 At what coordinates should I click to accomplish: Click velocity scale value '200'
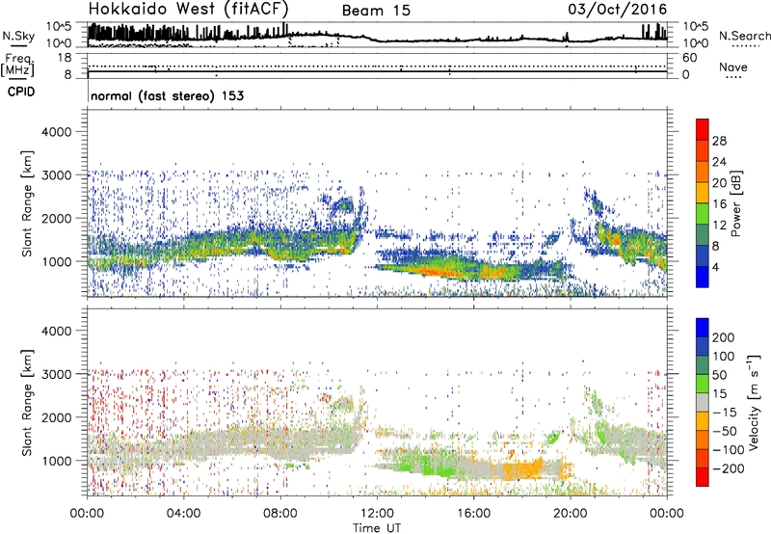(x=724, y=337)
